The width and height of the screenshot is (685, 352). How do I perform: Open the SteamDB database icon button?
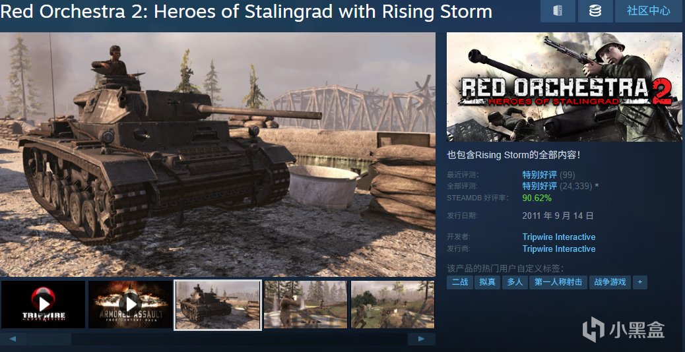click(x=595, y=11)
